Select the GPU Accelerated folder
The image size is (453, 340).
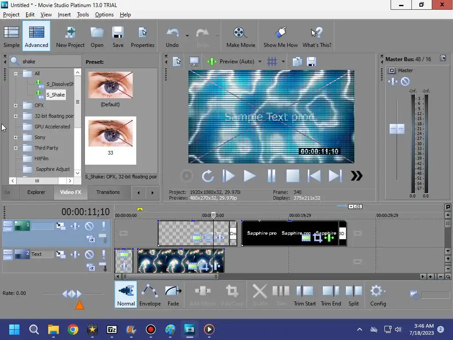(52, 127)
